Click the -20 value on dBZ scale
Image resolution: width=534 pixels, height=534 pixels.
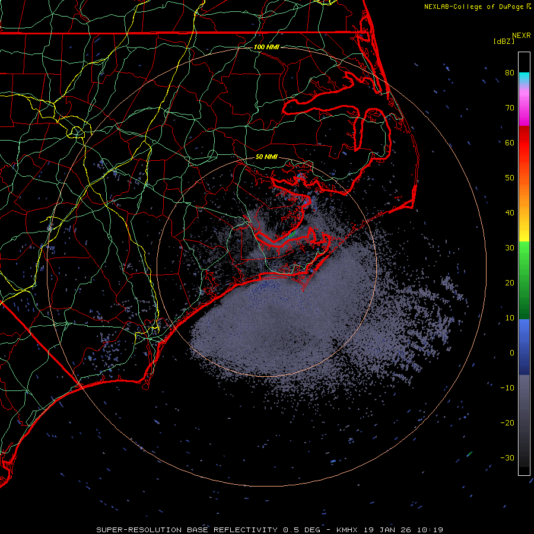(x=507, y=422)
